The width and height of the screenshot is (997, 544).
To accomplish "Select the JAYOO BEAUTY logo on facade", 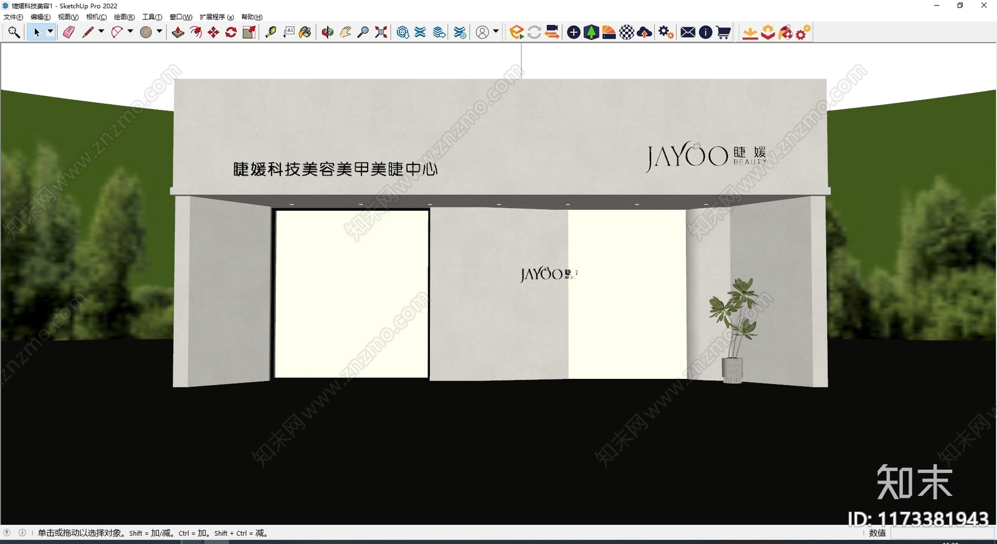I will pos(706,156).
